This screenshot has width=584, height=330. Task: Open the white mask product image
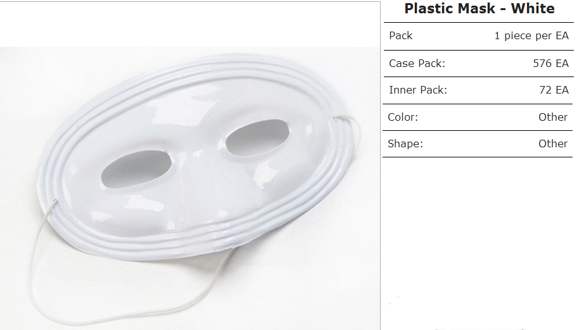pyautogui.click(x=190, y=188)
